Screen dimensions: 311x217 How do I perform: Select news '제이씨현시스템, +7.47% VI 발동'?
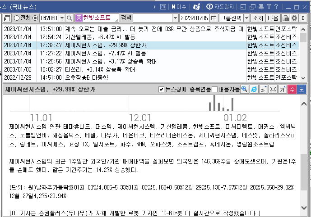pos(151,54)
